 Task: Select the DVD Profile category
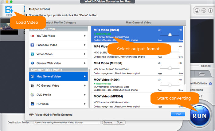click(x=58, y=95)
